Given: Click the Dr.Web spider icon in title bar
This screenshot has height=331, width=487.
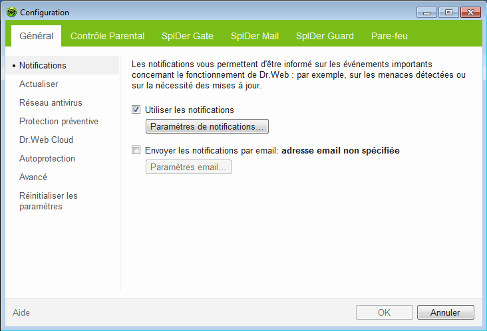Looking at the screenshot, I should point(12,13).
